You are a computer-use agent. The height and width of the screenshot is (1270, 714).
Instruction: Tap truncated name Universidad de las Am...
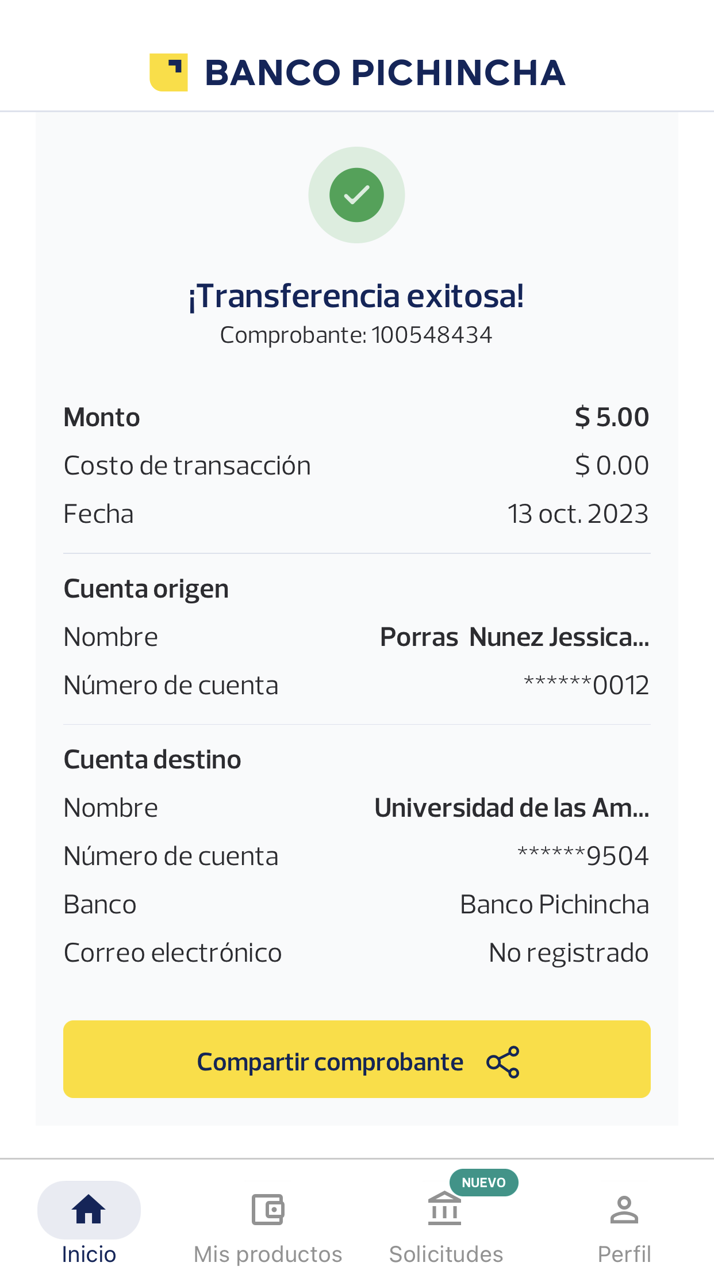pos(512,808)
